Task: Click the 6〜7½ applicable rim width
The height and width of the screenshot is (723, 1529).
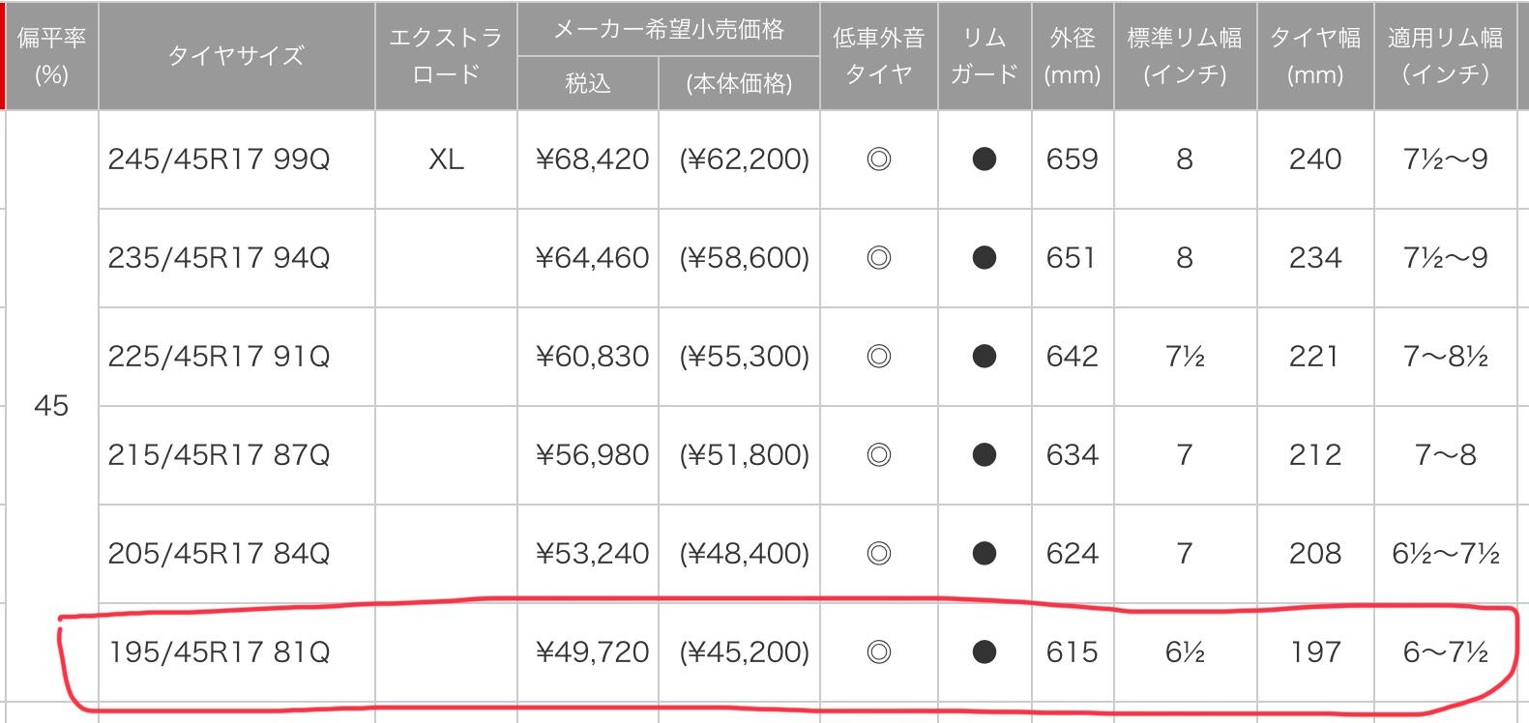Action: pyautogui.click(x=1446, y=652)
